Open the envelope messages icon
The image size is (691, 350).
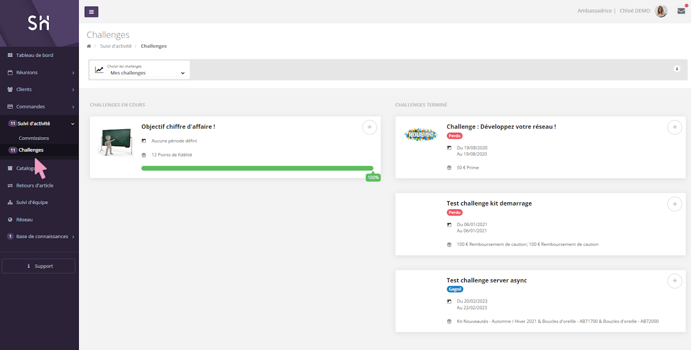click(681, 11)
